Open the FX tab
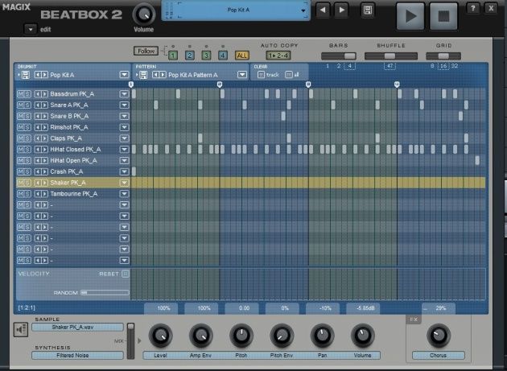The image size is (507, 371). [414, 319]
